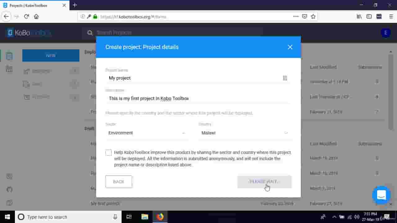
Task: Open the Firefox hamburger menu
Action: 391,16
